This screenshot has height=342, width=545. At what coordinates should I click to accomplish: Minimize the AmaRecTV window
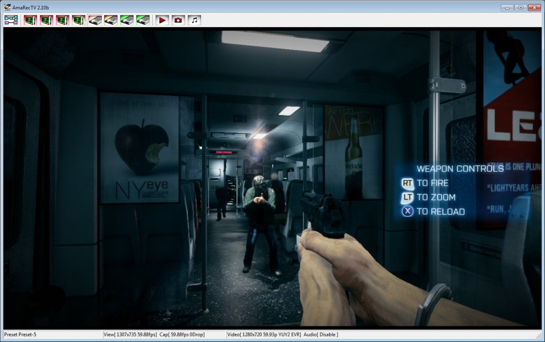[507, 7]
